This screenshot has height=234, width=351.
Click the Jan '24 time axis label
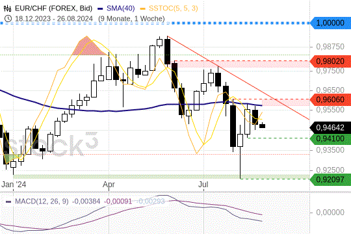[x=14, y=185]
